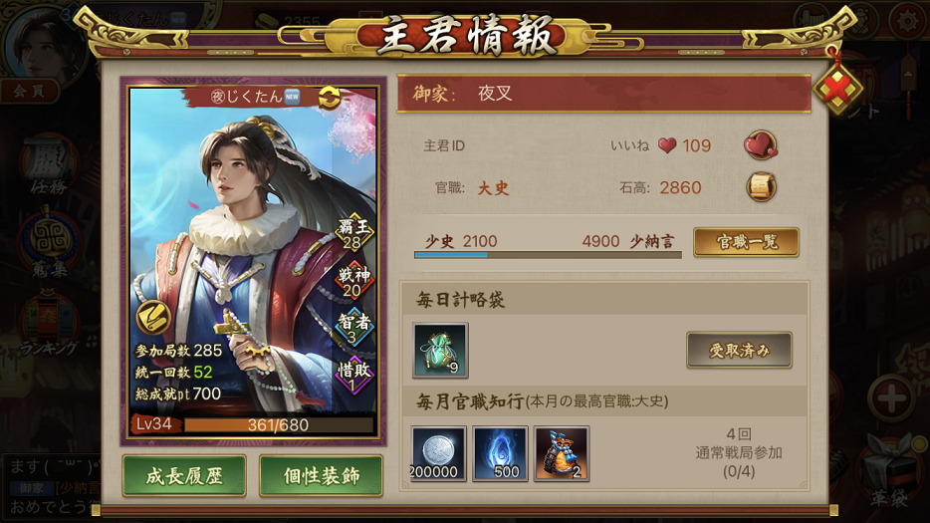Select the silver coin 200000 reward
This screenshot has height=523, width=930.
click(x=438, y=453)
